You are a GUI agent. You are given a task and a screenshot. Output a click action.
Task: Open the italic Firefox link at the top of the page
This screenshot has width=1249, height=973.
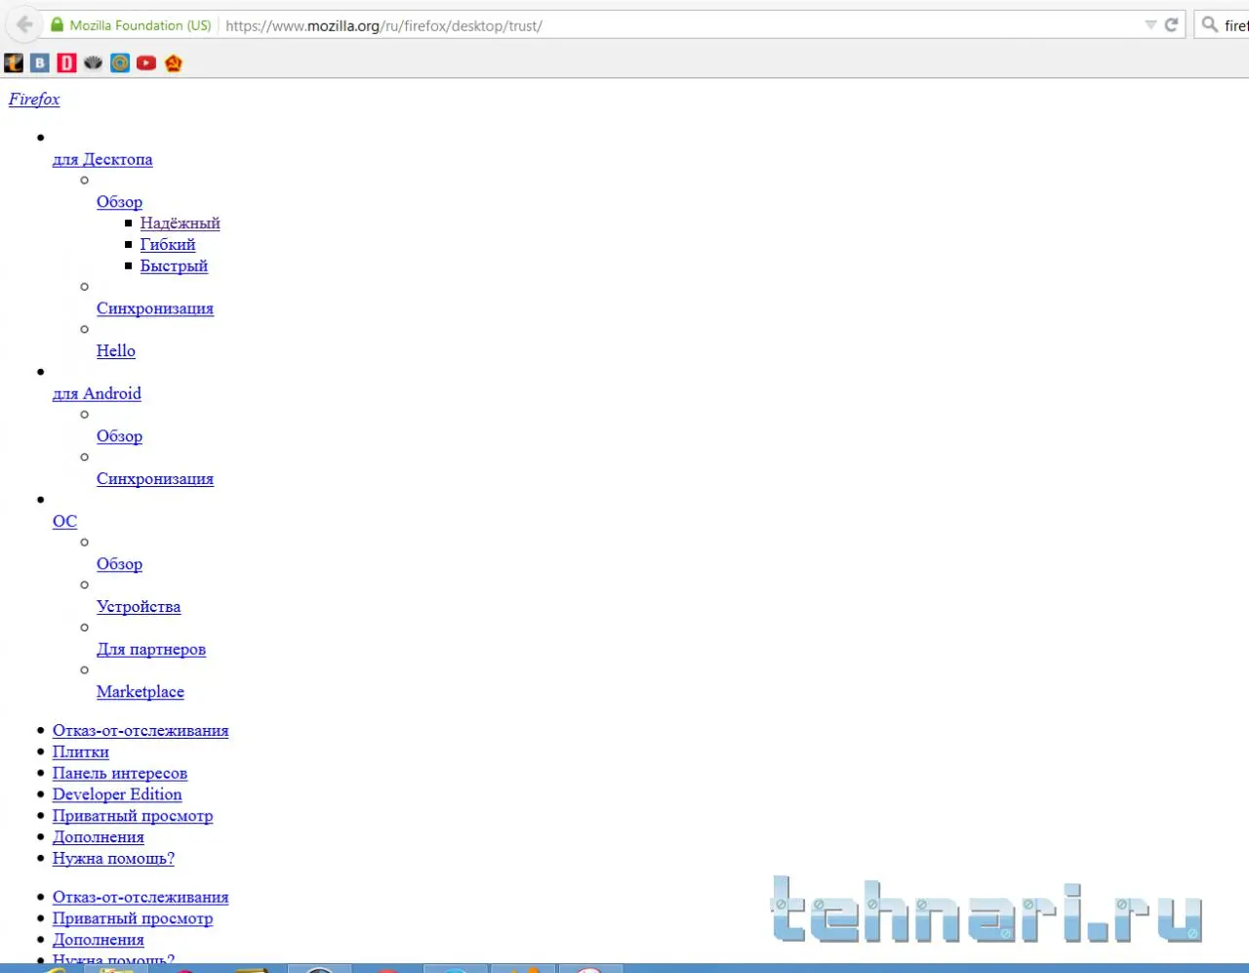(34, 100)
